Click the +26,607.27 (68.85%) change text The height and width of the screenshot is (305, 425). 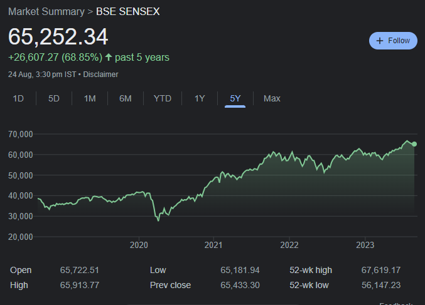[55, 58]
